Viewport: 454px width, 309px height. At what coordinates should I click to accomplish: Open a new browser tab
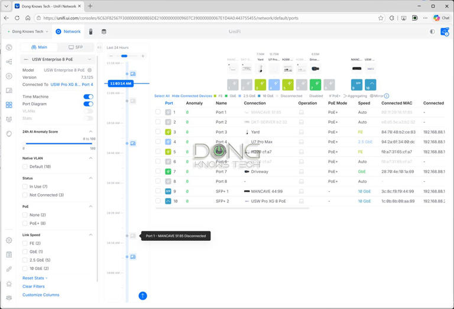pyautogui.click(x=90, y=6)
